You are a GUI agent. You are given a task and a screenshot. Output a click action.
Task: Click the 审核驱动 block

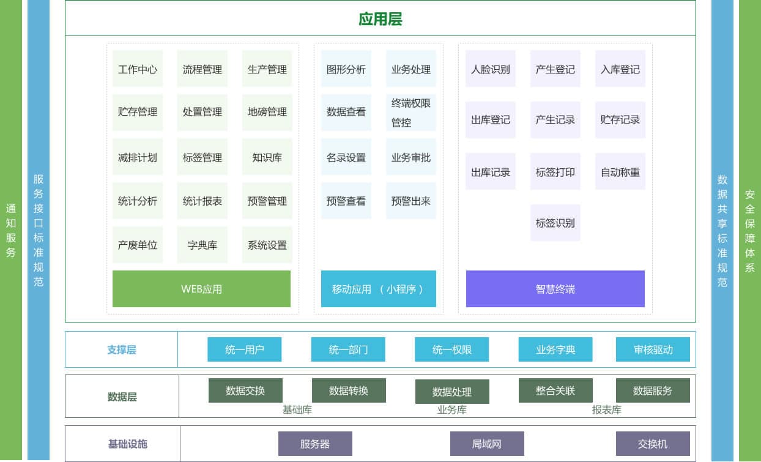[x=653, y=349]
